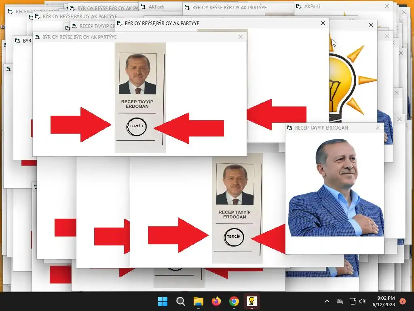This screenshot has width=414, height=311.
Task: Close the AKParti window with a visible X
Action: click(x=387, y=6)
